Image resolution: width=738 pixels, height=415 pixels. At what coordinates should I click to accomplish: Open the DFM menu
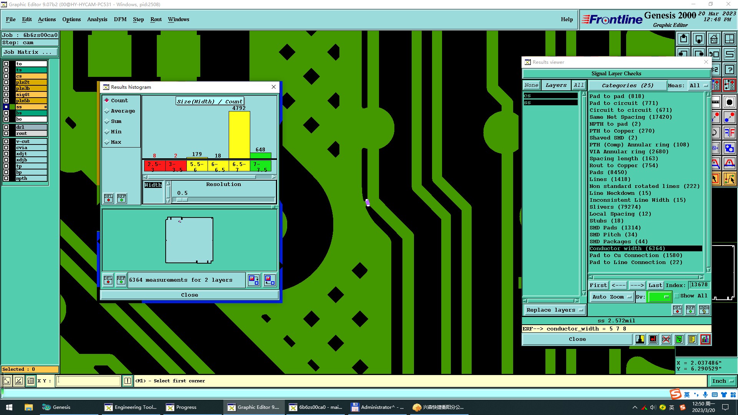point(120,19)
